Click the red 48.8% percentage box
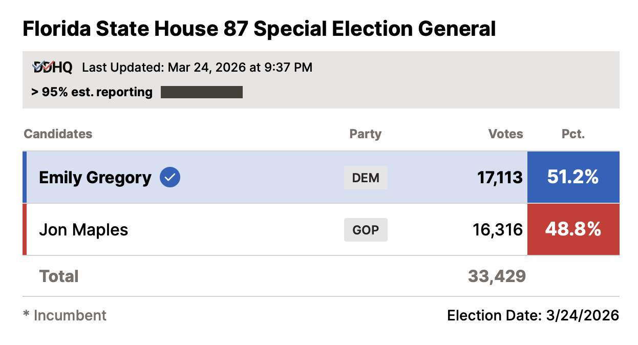 (x=573, y=230)
